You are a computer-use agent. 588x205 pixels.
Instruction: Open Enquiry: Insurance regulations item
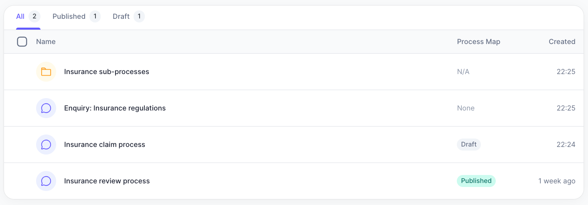tap(115, 108)
